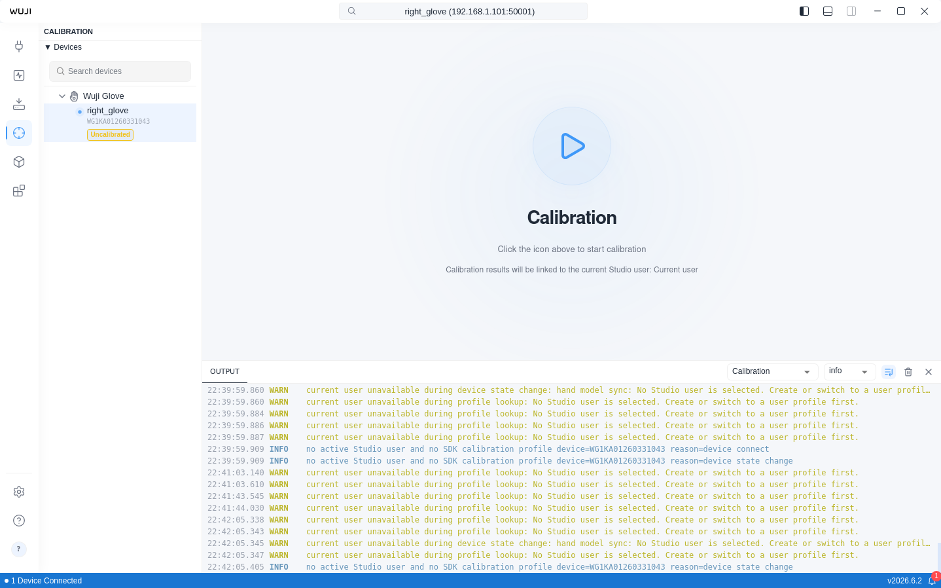Click the right_glove address search bar
Viewport: 941px width, 588px height.
point(463,11)
